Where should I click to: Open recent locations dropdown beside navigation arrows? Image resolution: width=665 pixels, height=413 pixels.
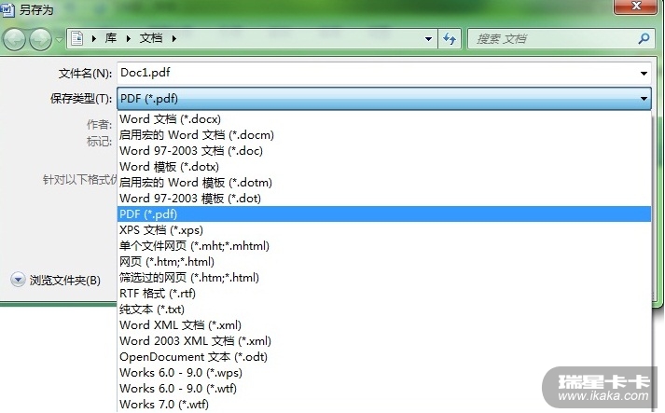(60, 39)
